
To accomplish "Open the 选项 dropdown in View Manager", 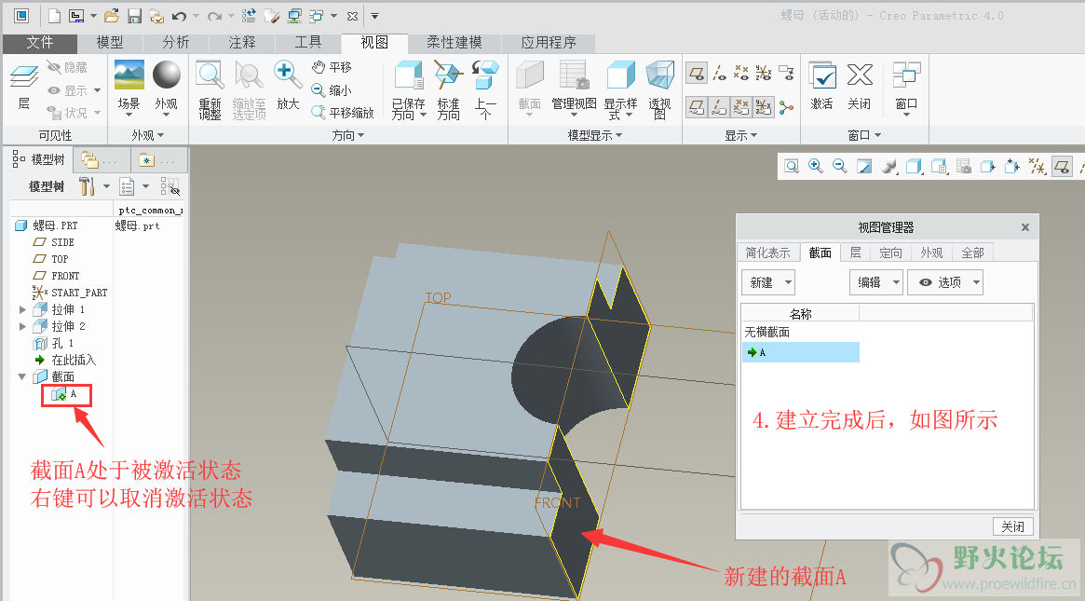I will (945, 282).
